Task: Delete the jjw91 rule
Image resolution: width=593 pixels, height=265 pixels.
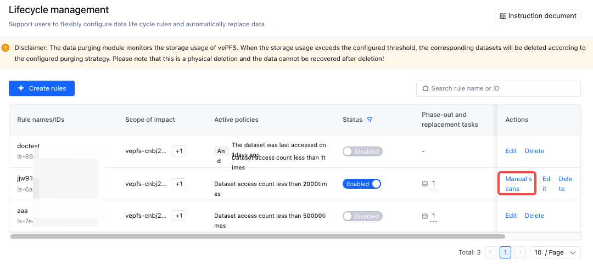Action: pyautogui.click(x=566, y=184)
